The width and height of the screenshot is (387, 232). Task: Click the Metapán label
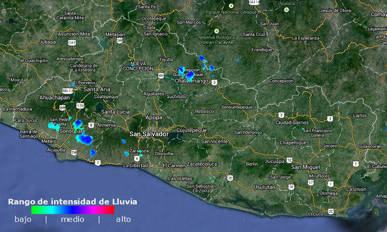115,35
